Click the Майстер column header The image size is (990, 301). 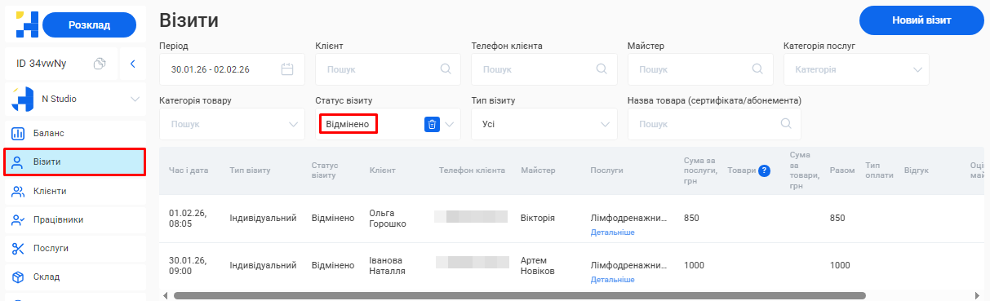tap(538, 170)
